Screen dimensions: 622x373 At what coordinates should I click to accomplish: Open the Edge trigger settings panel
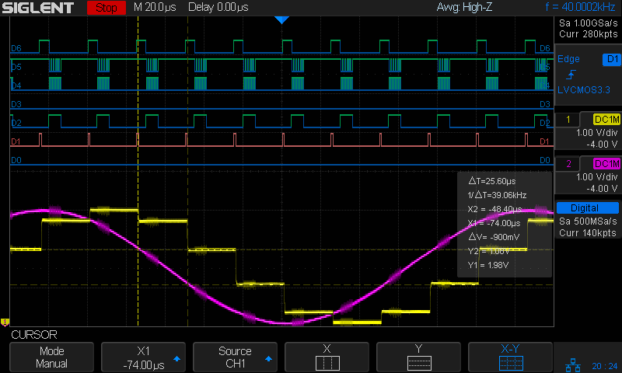(571, 59)
